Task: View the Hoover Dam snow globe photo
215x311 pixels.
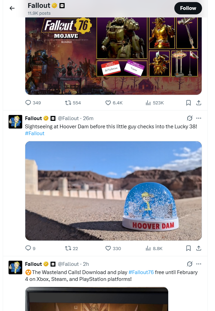Action: (113, 191)
